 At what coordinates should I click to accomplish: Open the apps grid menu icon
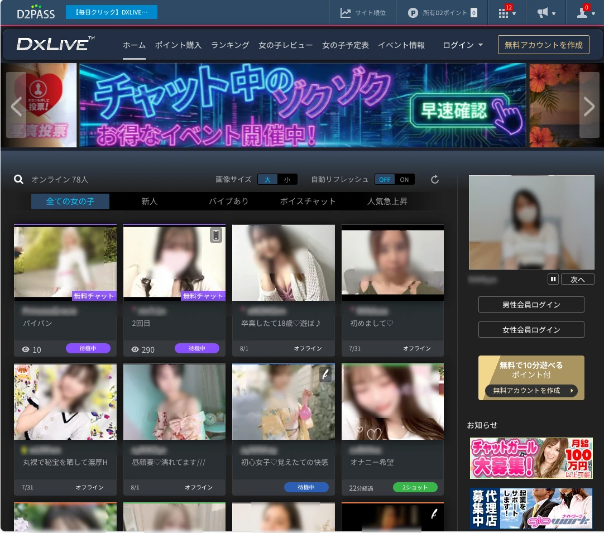coord(503,13)
